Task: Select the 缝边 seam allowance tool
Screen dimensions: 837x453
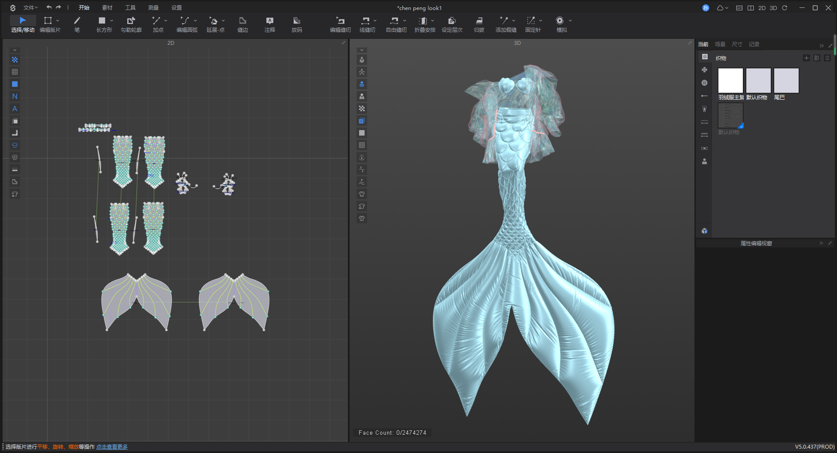Action: (242, 24)
